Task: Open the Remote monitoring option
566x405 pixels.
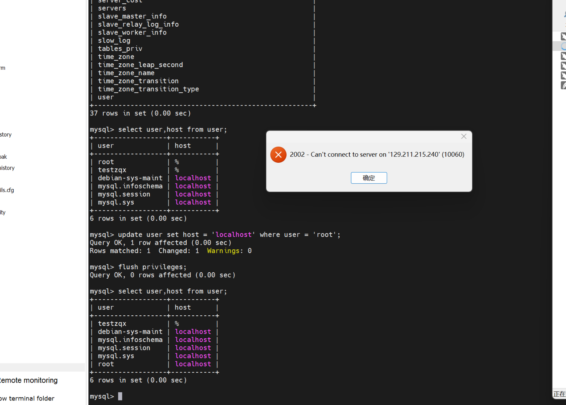Action: [29, 380]
